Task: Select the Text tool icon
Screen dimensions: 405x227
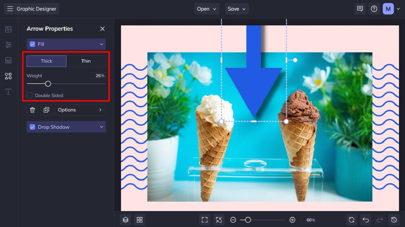Action: pos(8,91)
